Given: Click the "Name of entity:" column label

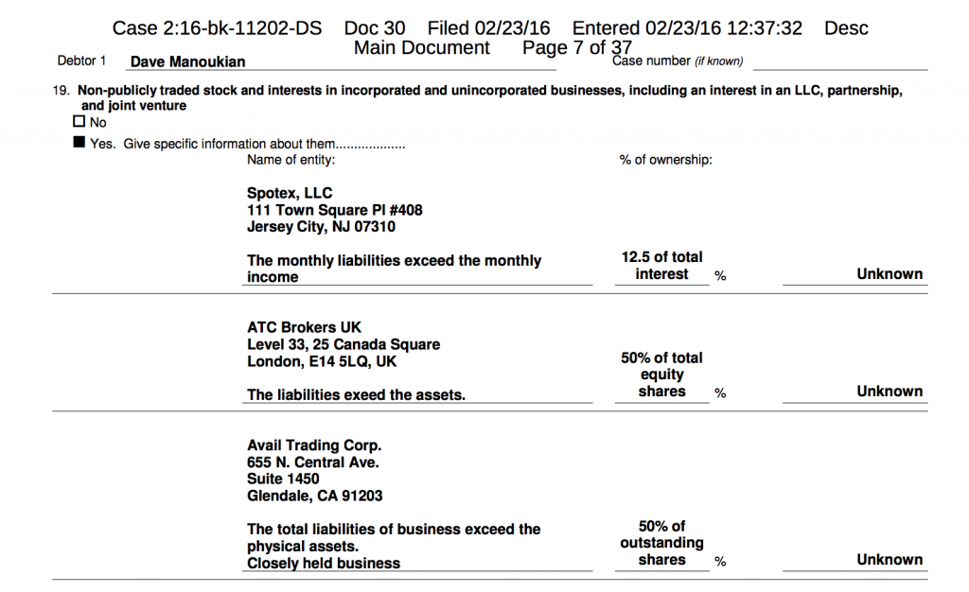Looking at the screenshot, I should (x=291, y=160).
